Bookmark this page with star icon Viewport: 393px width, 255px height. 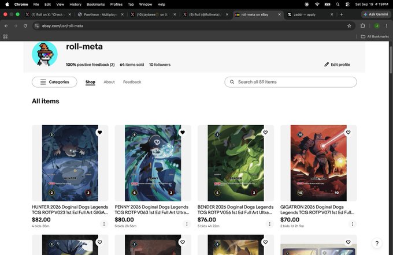pos(349,26)
